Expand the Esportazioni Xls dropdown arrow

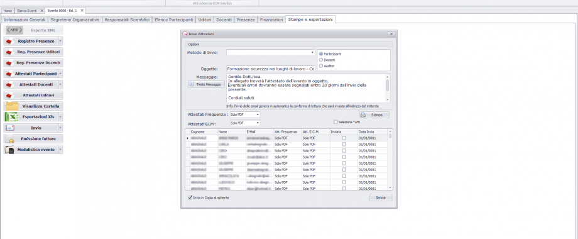tap(60, 117)
